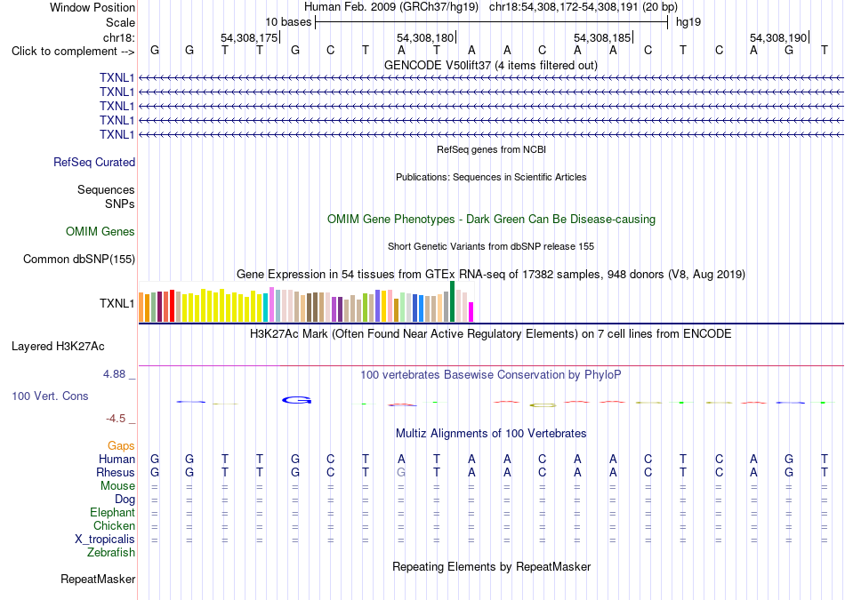845x600 pixels.
Task: Click the 54,308,190 ruler position
Action: click(x=778, y=37)
